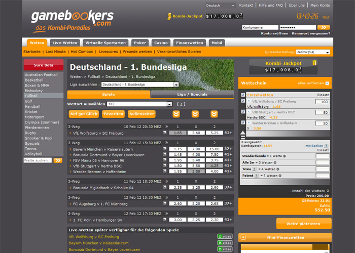This screenshot has height=253, width=355.
Task: Click the middle double-chevron arrow under column X
Action: [x=195, y=114]
